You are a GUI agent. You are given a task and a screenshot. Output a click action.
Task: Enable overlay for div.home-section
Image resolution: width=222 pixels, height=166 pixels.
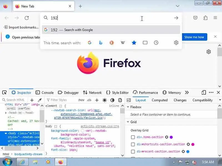tap(133, 137)
